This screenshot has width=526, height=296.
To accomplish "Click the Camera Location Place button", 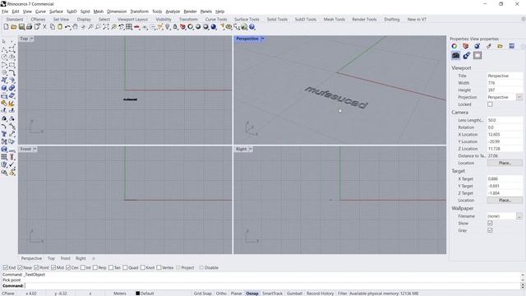I will (505, 163).
